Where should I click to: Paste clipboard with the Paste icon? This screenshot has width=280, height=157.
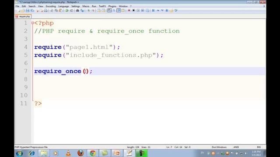click(x=61, y=10)
